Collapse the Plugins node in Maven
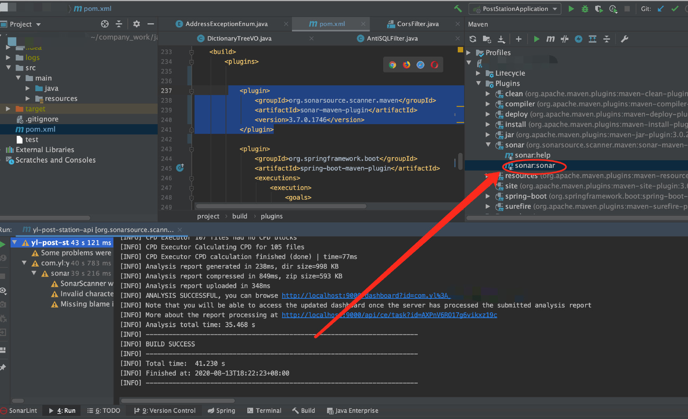The width and height of the screenshot is (688, 419). [478, 83]
